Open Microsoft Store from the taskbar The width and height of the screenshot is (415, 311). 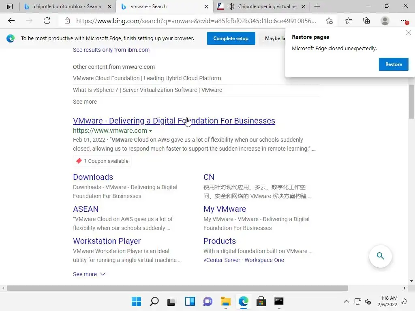(x=261, y=301)
